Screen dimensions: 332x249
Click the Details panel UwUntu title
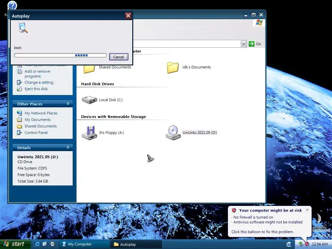[x=38, y=157]
